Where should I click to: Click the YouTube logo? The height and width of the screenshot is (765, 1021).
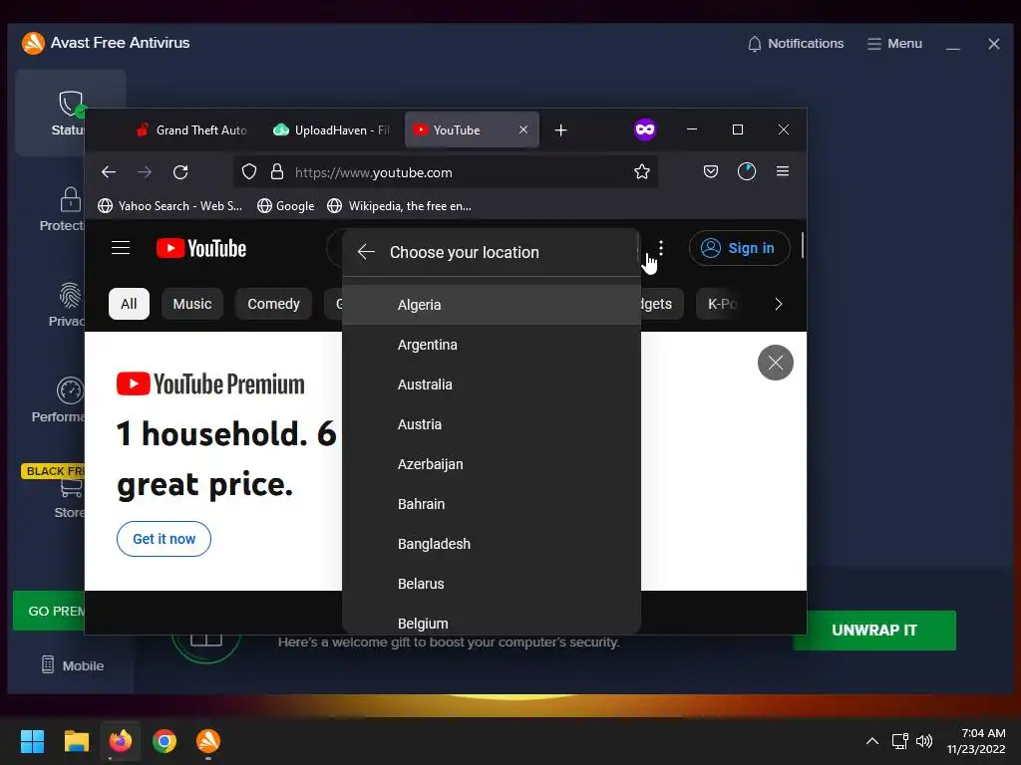point(201,248)
